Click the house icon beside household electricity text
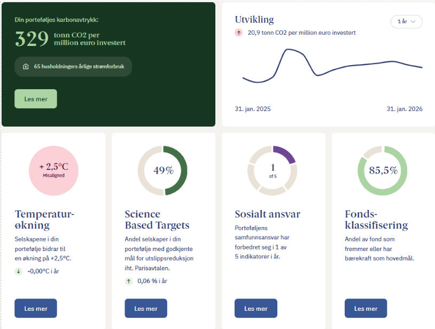The image size is (435, 329). pyautogui.click(x=26, y=67)
